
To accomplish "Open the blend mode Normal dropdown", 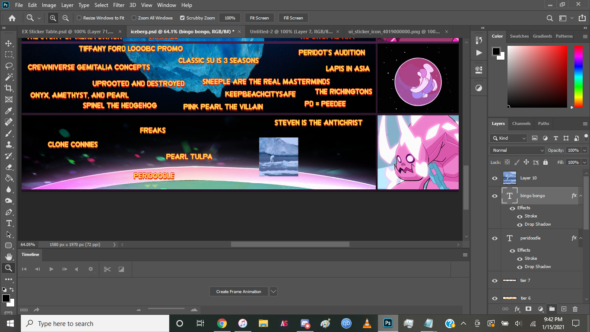I will click(517, 150).
